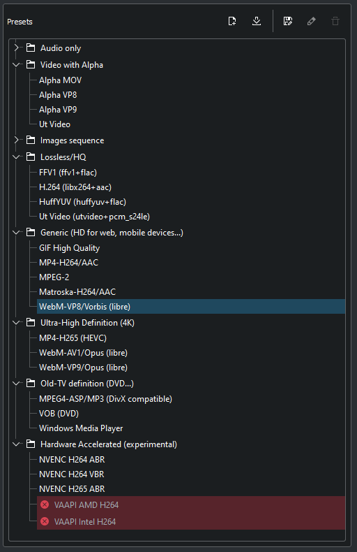
Task: Expand the Images sequence group
Action: click(16, 140)
